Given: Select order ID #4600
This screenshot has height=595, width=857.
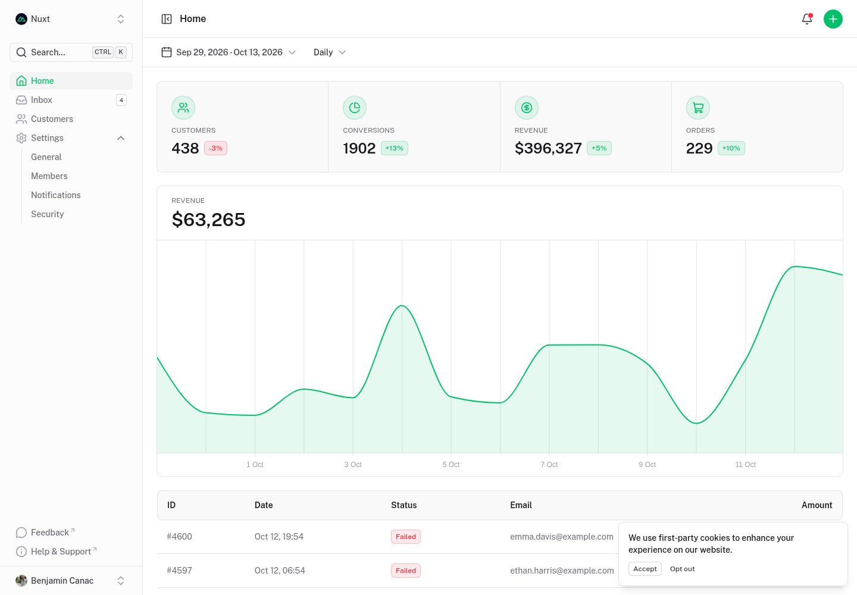Looking at the screenshot, I should (179, 537).
